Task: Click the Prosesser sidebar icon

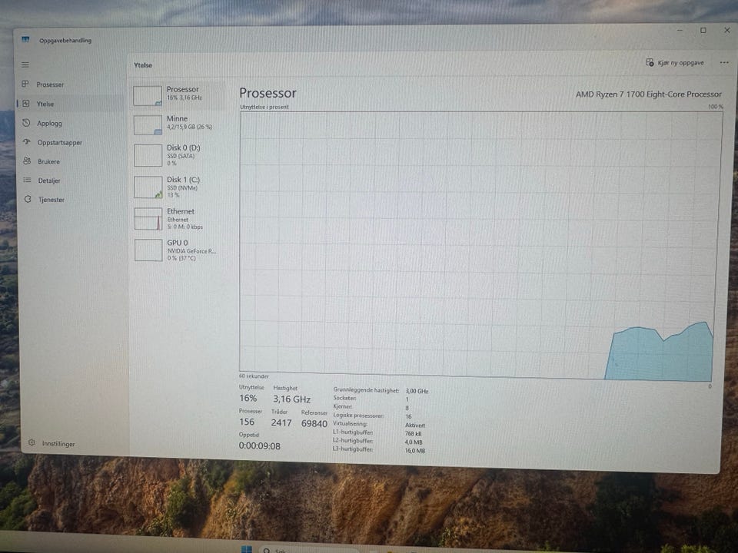Action: pyautogui.click(x=25, y=84)
